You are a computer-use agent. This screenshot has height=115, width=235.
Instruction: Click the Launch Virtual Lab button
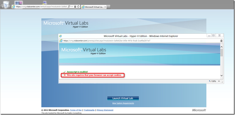coord(123,98)
